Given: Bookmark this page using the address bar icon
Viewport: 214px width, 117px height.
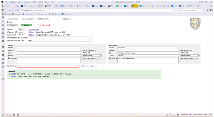Looking at the screenshot, I should [x=177, y=10].
